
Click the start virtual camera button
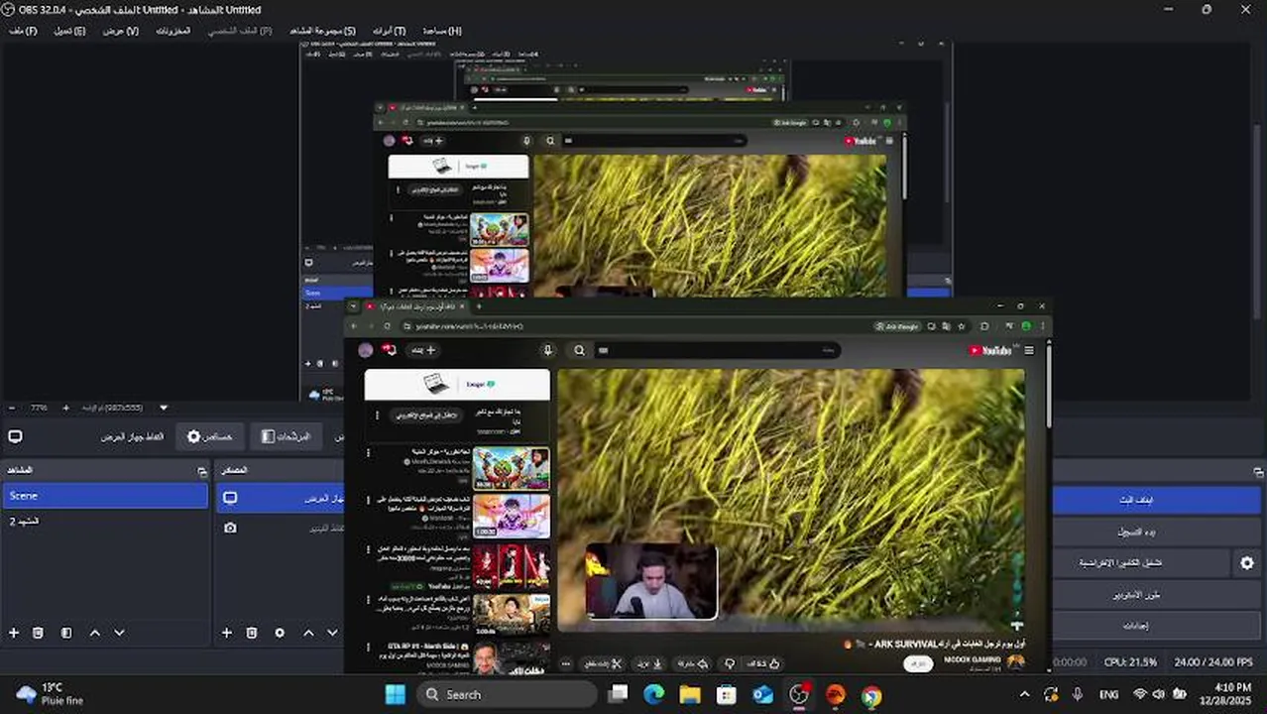click(1142, 563)
